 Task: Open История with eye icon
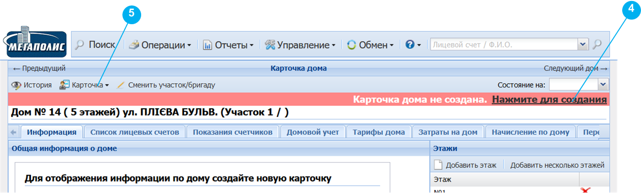(32, 85)
